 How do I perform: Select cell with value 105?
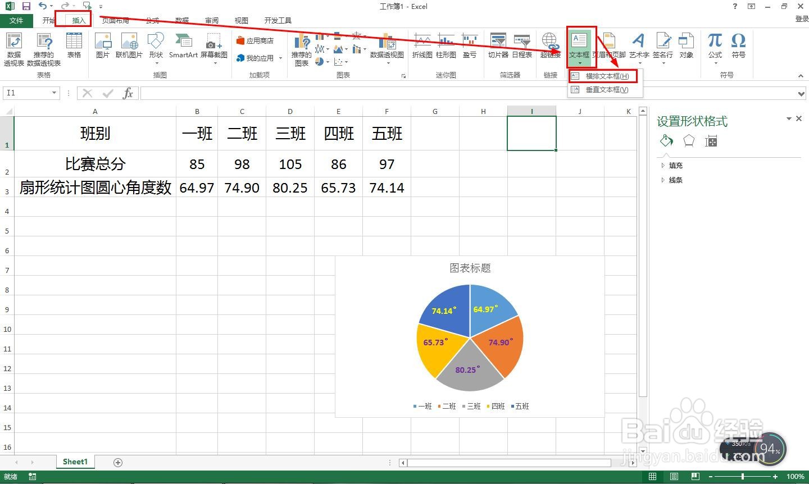(x=290, y=164)
